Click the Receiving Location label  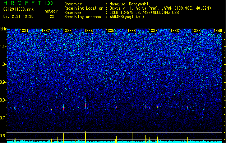(x=84, y=8)
